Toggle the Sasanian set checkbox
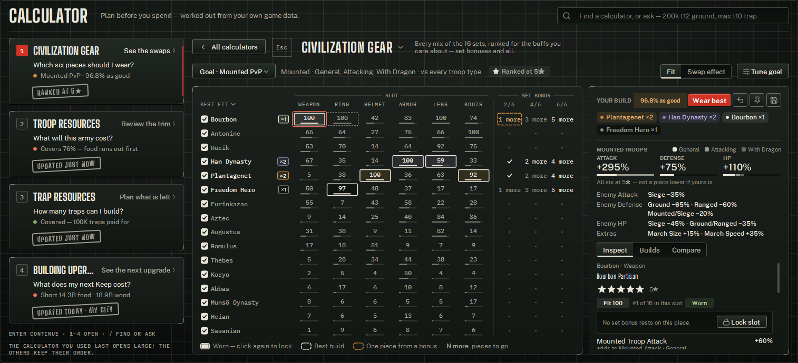This screenshot has height=363, width=798. [x=205, y=331]
